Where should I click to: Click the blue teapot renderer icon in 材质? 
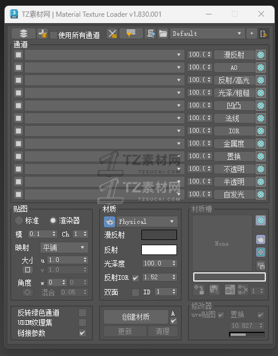point(110,222)
